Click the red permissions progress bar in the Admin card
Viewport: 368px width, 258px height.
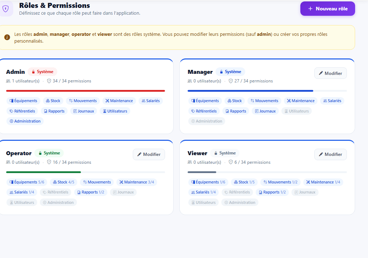[x=86, y=91]
